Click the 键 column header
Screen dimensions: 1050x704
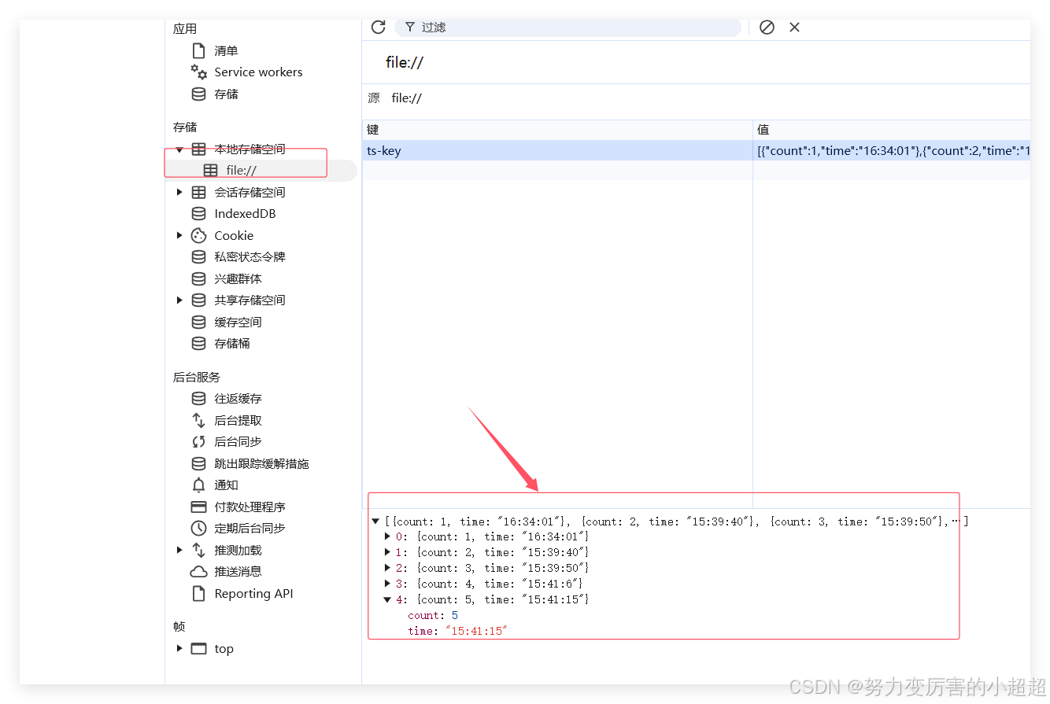(x=557, y=130)
